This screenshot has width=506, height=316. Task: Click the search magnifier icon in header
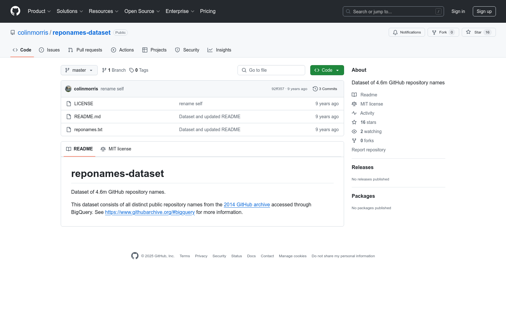(x=348, y=11)
